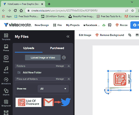
Task: Collapse the My Files panel with double chevron
Action: click(x=68, y=36)
